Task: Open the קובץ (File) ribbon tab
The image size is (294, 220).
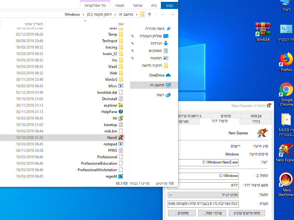Action: 169,6
